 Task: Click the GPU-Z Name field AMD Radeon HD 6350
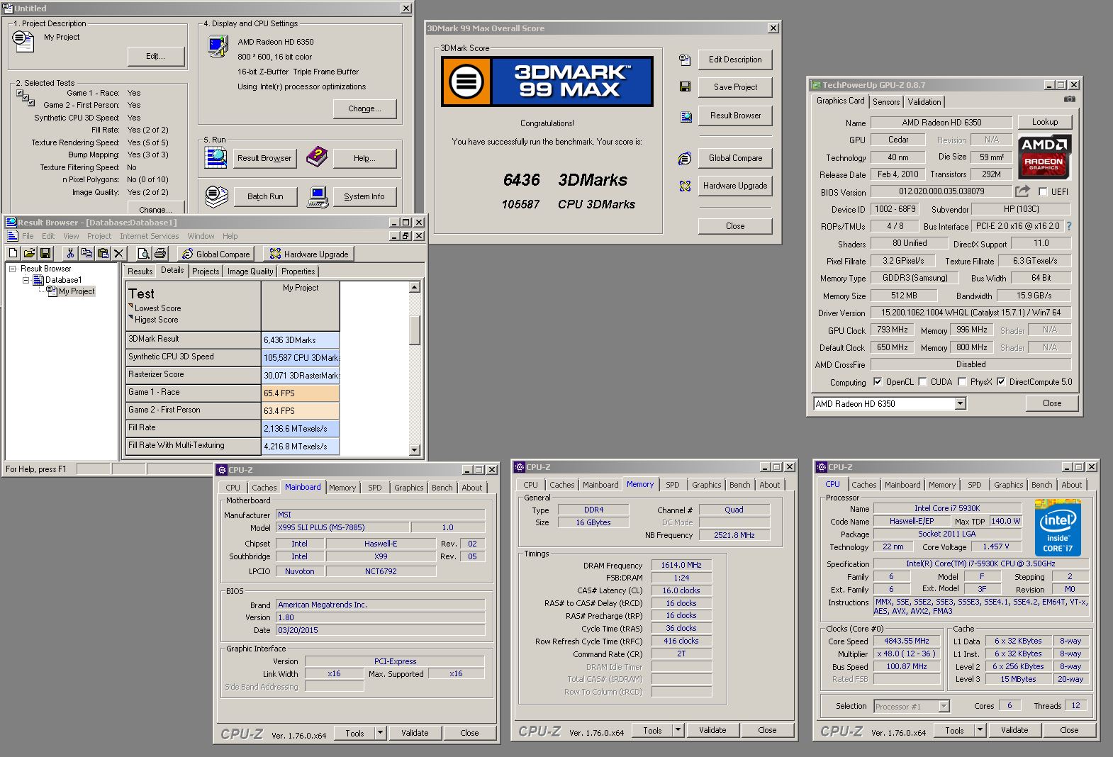pos(941,122)
